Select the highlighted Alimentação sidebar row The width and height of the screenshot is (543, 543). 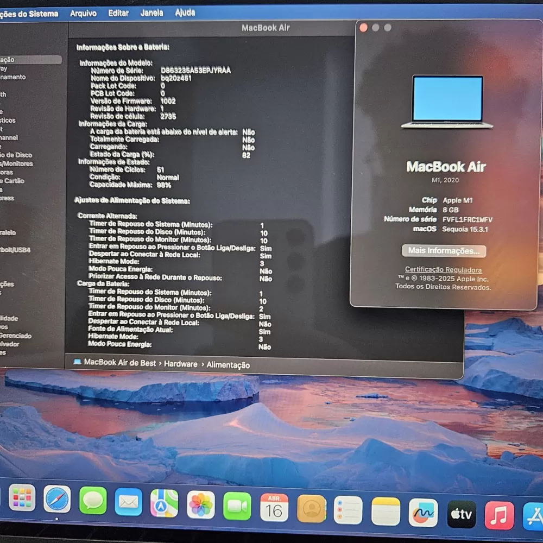coord(30,60)
